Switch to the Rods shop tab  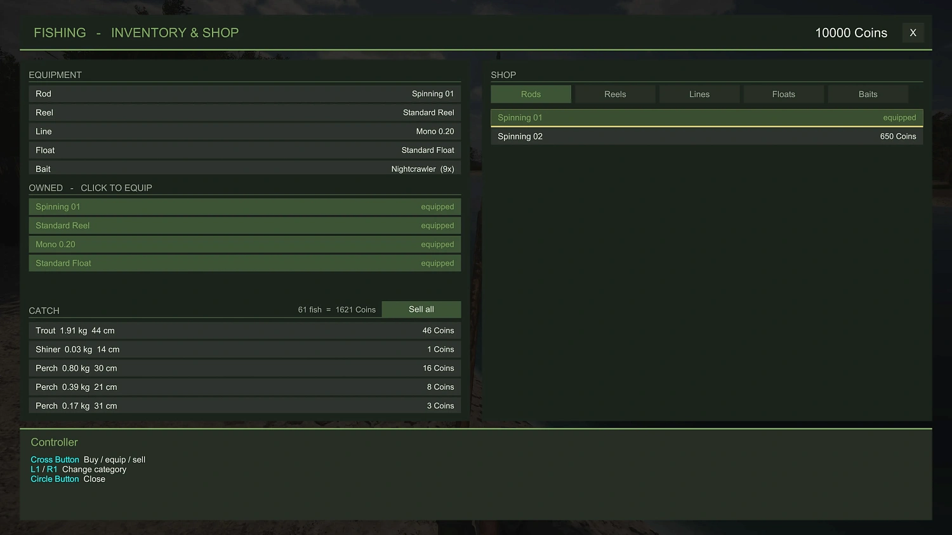coord(531,94)
